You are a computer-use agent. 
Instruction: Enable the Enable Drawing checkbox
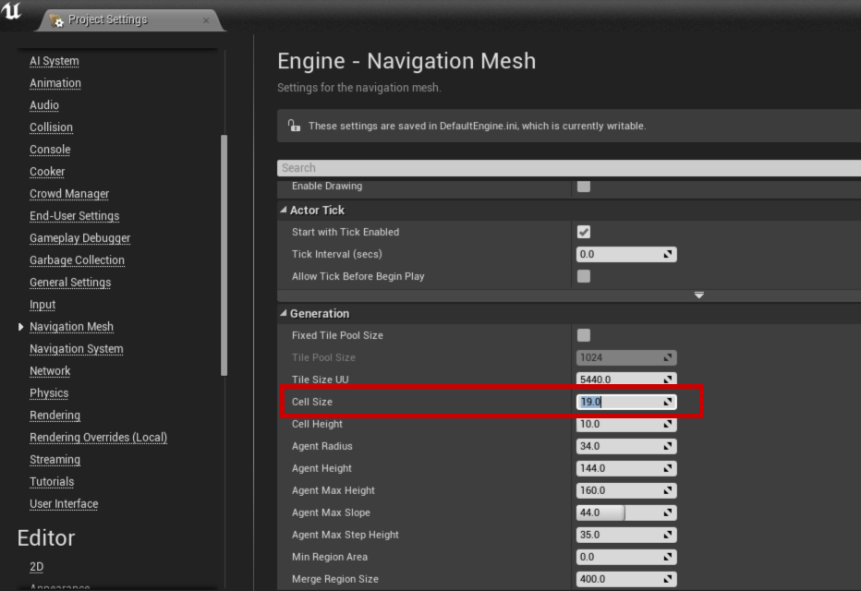tap(584, 187)
